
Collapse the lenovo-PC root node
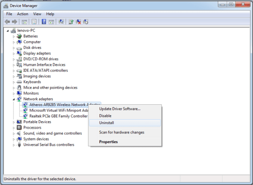[7, 31]
